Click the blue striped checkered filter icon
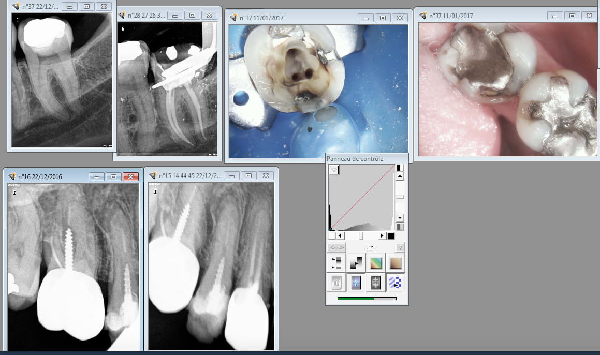This screenshot has height=355, width=600. pyautogui.click(x=396, y=283)
